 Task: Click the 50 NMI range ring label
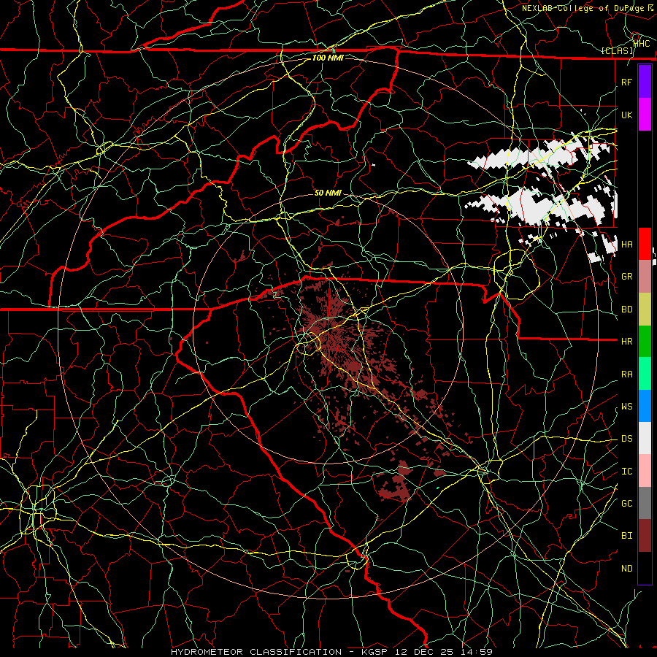coord(328,193)
